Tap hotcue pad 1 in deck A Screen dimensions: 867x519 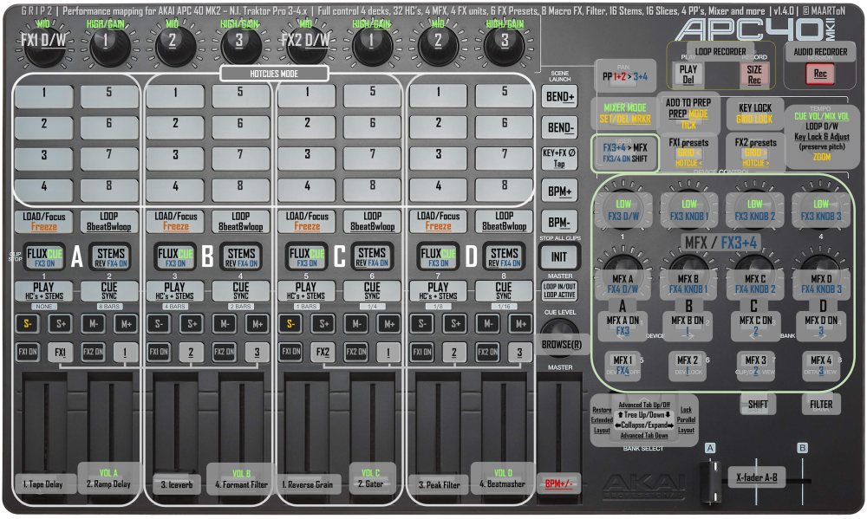pyautogui.click(x=43, y=96)
